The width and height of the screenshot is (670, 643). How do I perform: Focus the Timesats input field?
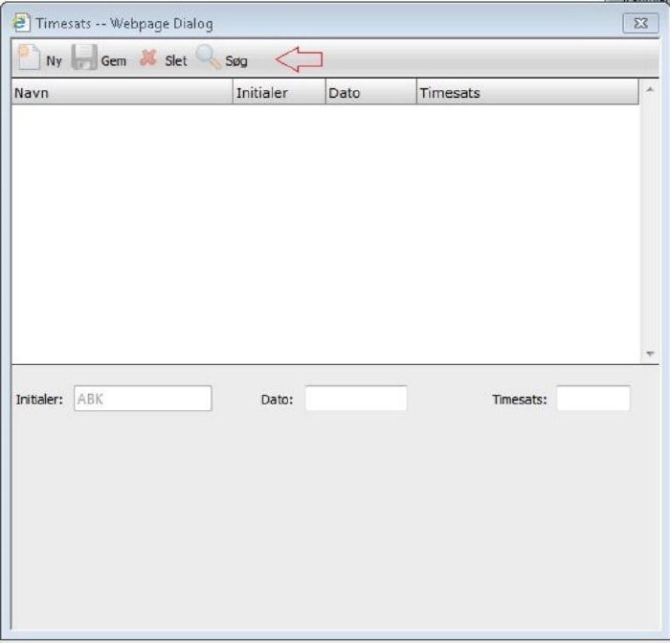click(x=592, y=399)
